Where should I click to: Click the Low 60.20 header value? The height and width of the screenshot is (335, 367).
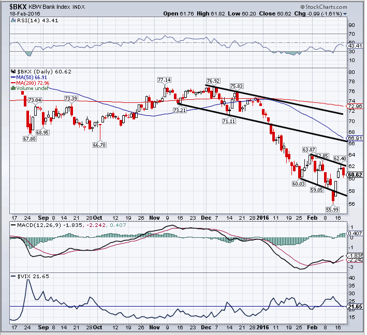tap(242, 13)
